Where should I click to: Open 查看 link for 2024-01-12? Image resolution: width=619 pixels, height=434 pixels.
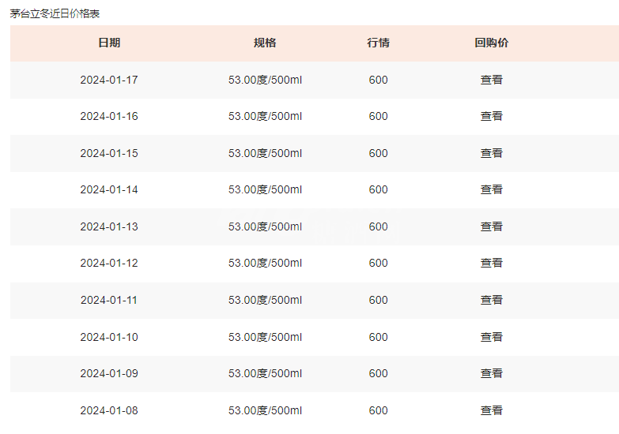[x=491, y=263]
